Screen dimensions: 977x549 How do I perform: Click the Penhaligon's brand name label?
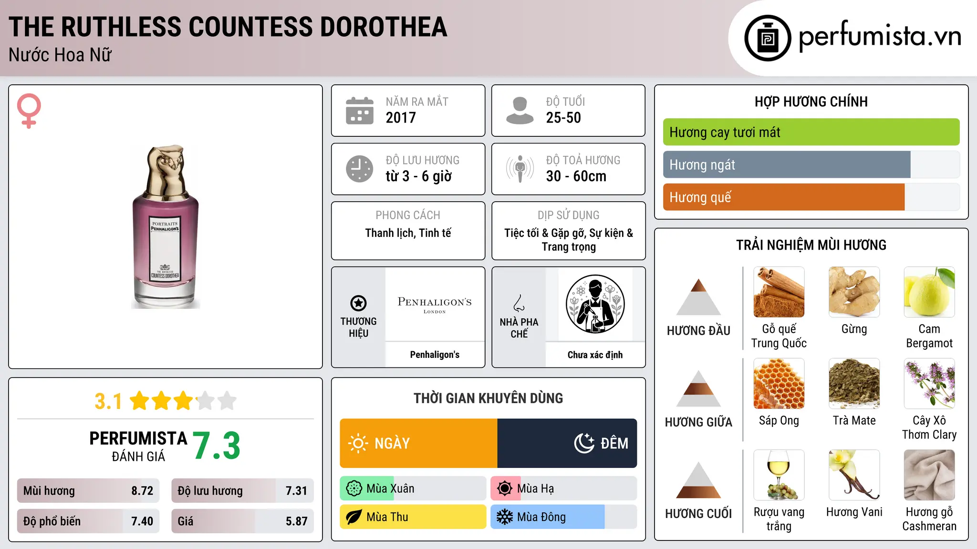(x=435, y=355)
